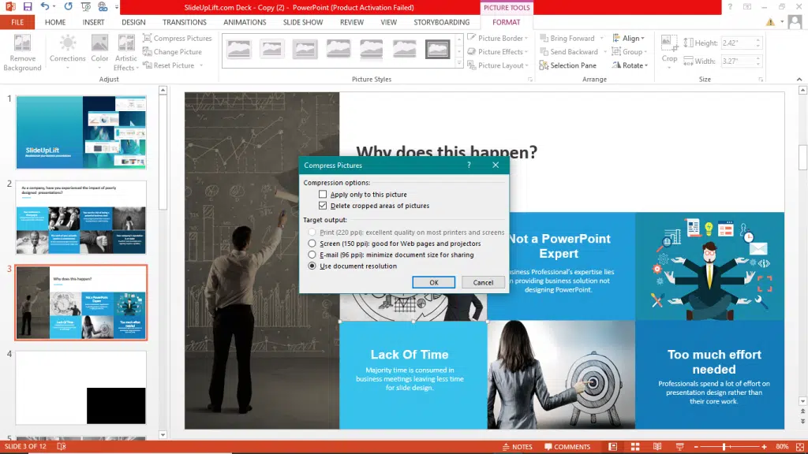The height and width of the screenshot is (454, 808).
Task: Enable Apply only to this picture
Action: coord(323,195)
